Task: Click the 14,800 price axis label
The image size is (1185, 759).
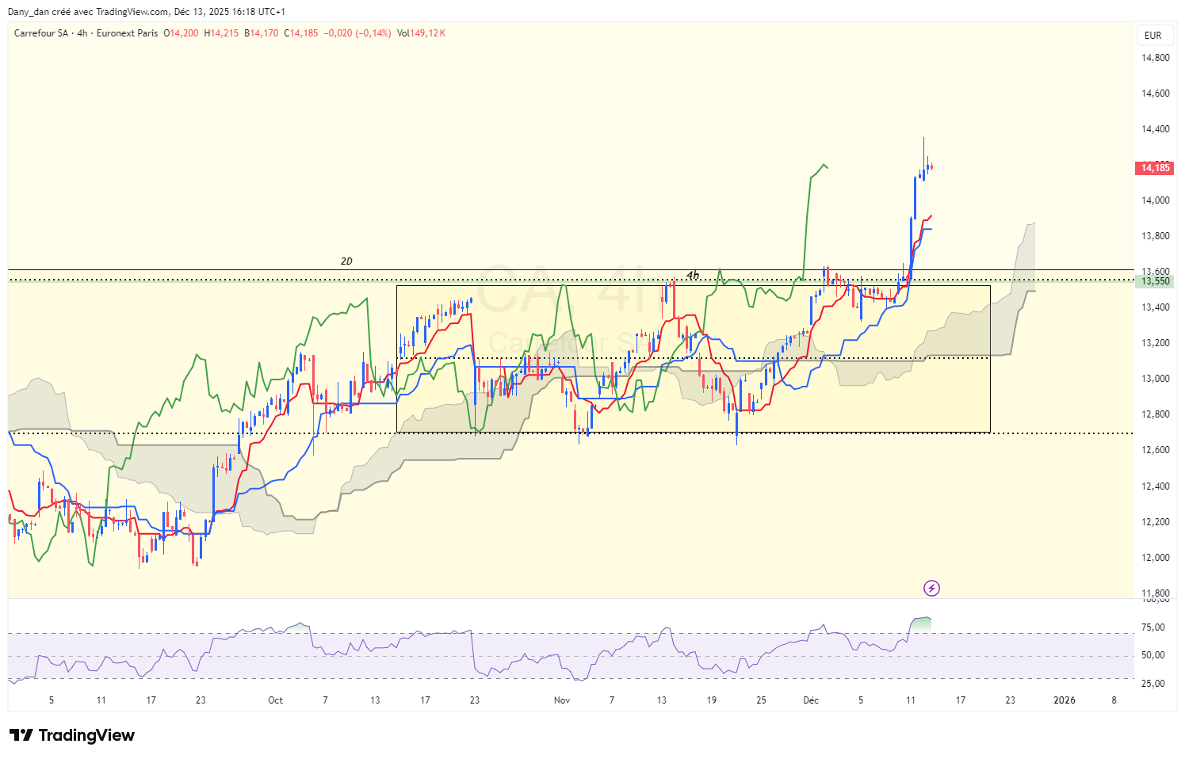Action: pos(1155,58)
